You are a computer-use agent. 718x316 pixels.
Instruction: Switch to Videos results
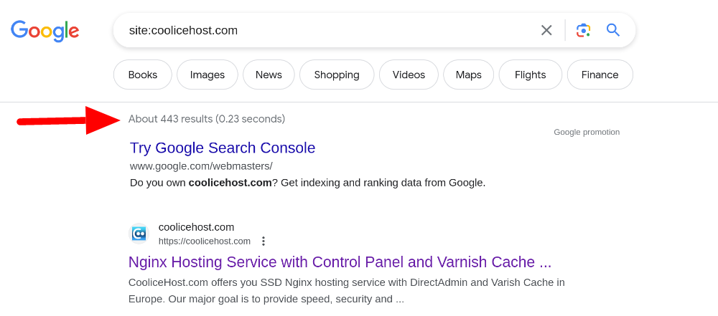click(x=409, y=75)
